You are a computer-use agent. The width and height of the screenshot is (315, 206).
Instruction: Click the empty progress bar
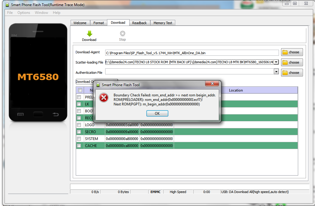(x=190, y=186)
